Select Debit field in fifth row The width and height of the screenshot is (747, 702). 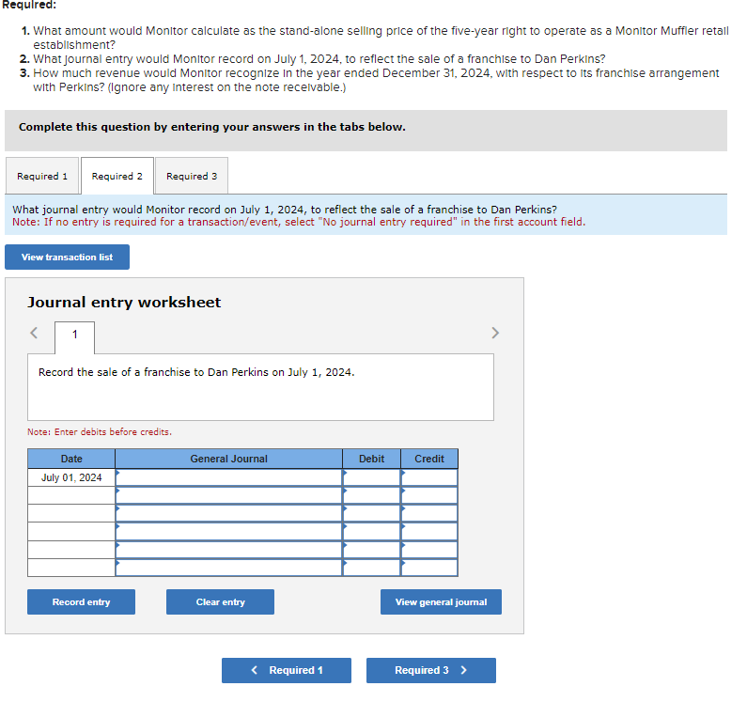[x=371, y=550]
